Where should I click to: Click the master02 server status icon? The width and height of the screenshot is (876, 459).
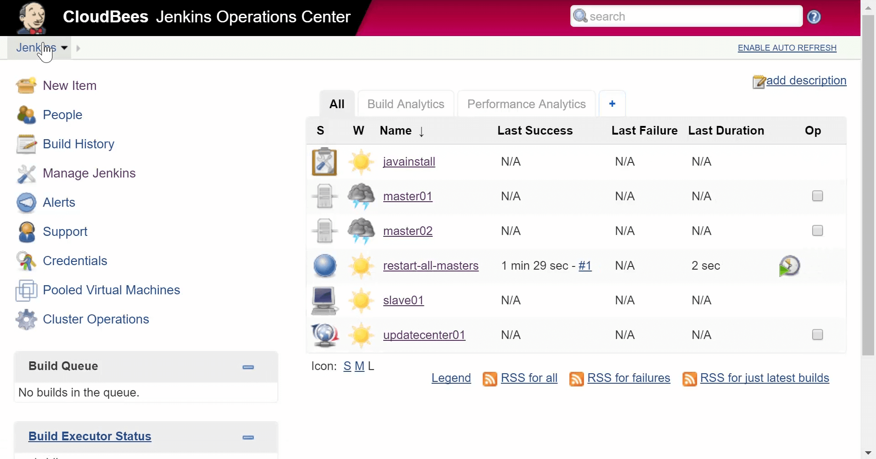coord(324,231)
